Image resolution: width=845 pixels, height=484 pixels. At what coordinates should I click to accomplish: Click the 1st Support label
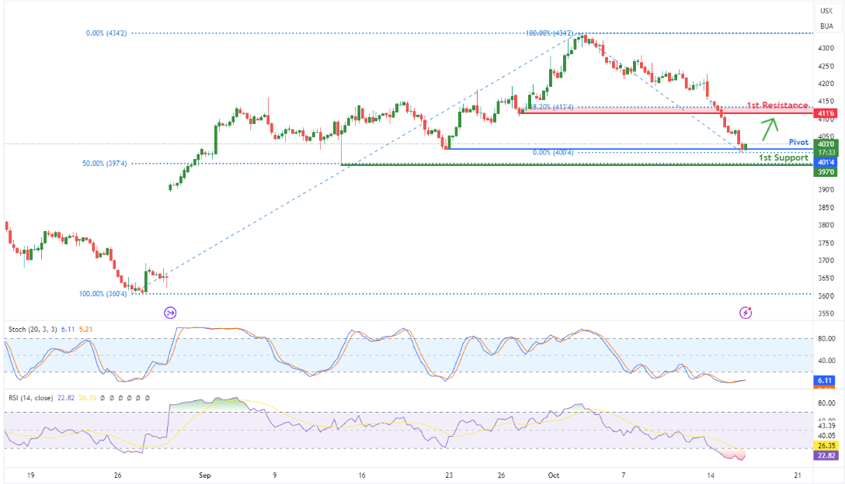click(x=784, y=157)
